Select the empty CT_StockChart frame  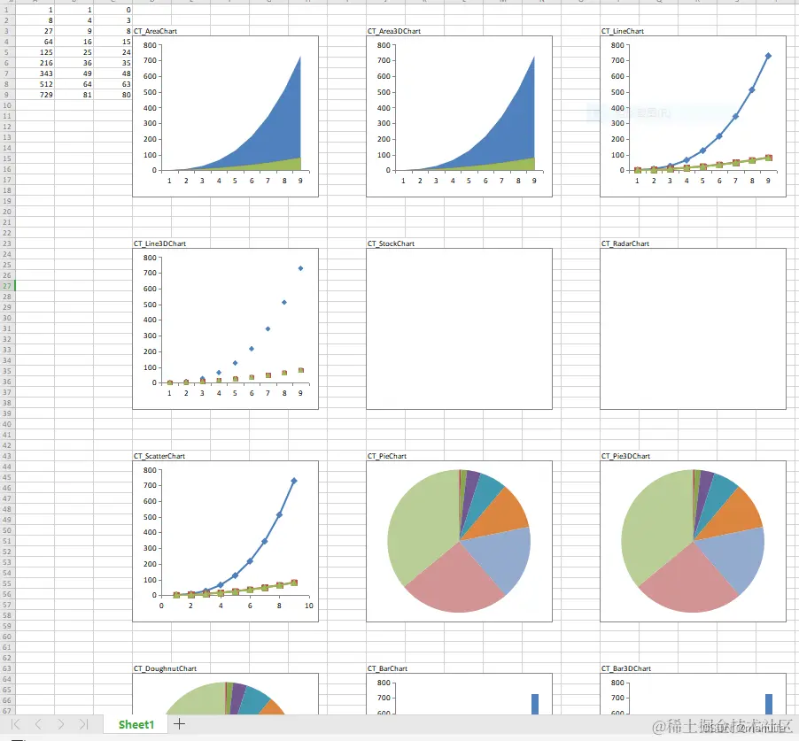click(x=459, y=328)
